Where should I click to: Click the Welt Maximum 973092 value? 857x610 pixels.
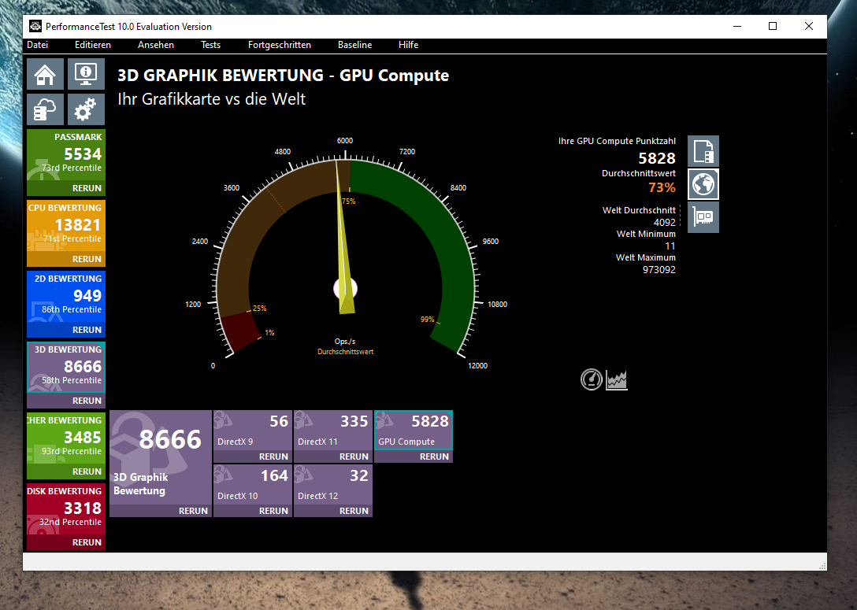tap(659, 270)
